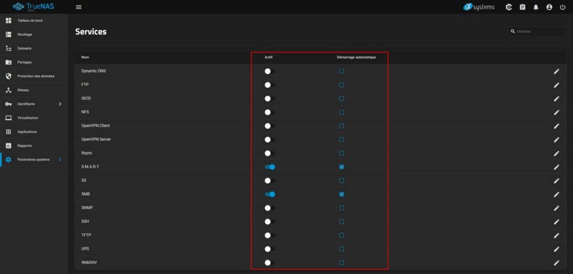Screen dimensions: 573x274
Task: Disable the S.M.A.R.T. service toggle
Action: pos(270,167)
